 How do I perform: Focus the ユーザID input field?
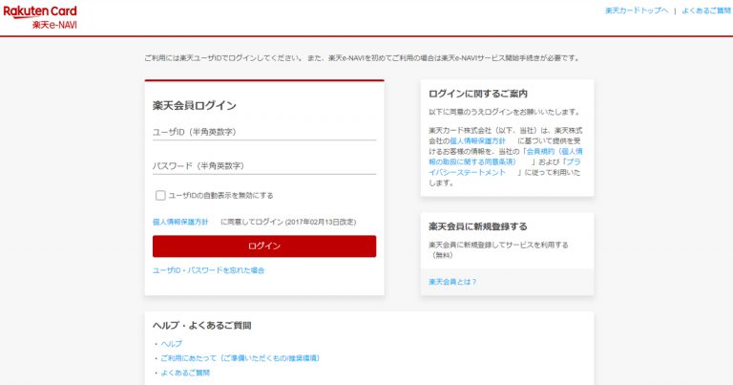coord(263,133)
